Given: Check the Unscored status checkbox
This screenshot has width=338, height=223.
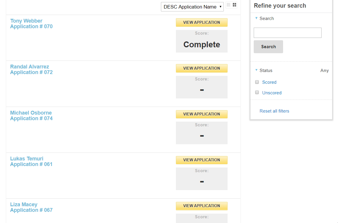Looking at the screenshot, I should coord(257,93).
